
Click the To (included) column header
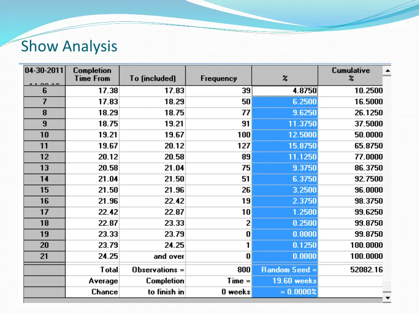(152, 78)
